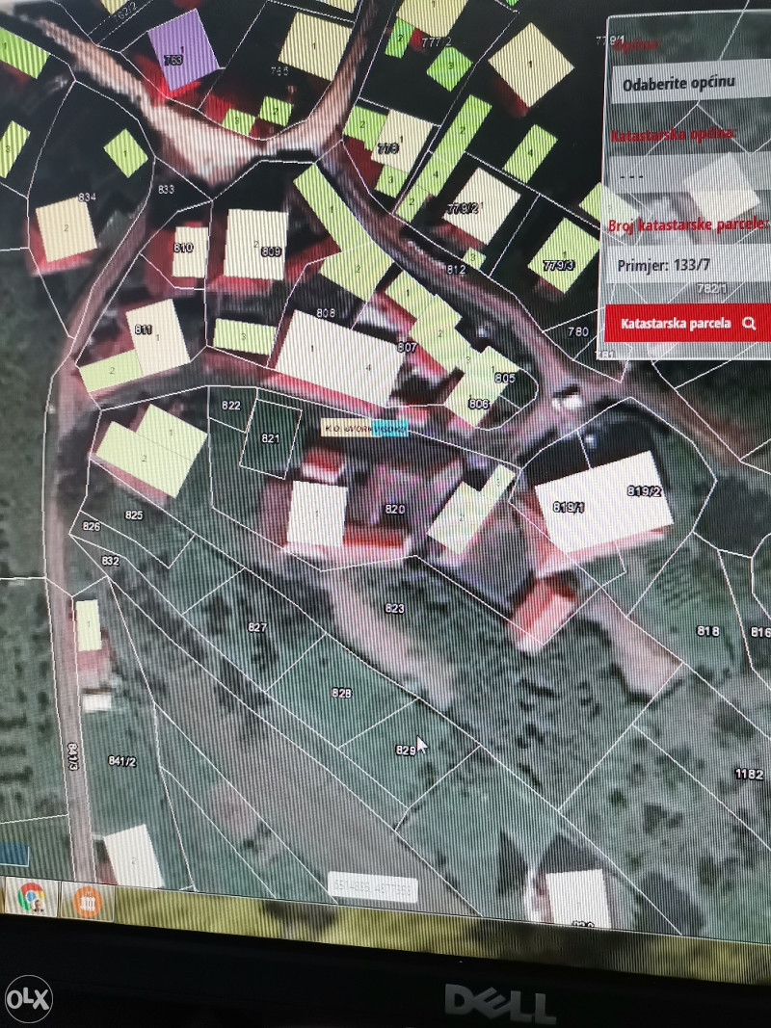Open the Katastarska općina dropdown showing dashes

click(x=688, y=177)
